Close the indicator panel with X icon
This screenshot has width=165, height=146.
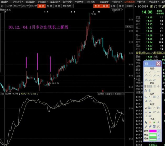pyautogui.click(x=123, y=94)
